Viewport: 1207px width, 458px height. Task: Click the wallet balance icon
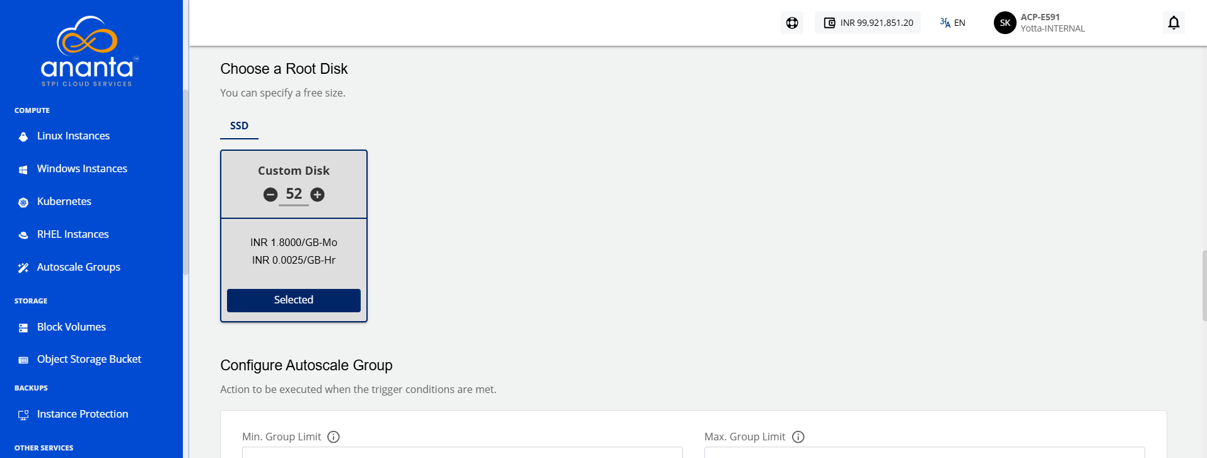click(829, 23)
